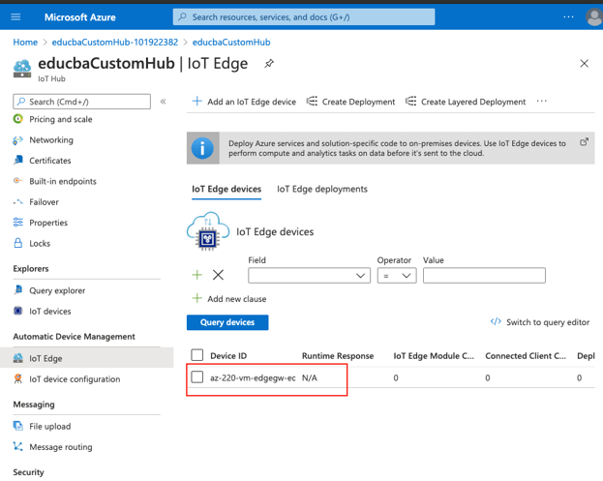603x481 pixels.
Task: Open IoT device configuration menu item
Action: [x=75, y=379]
